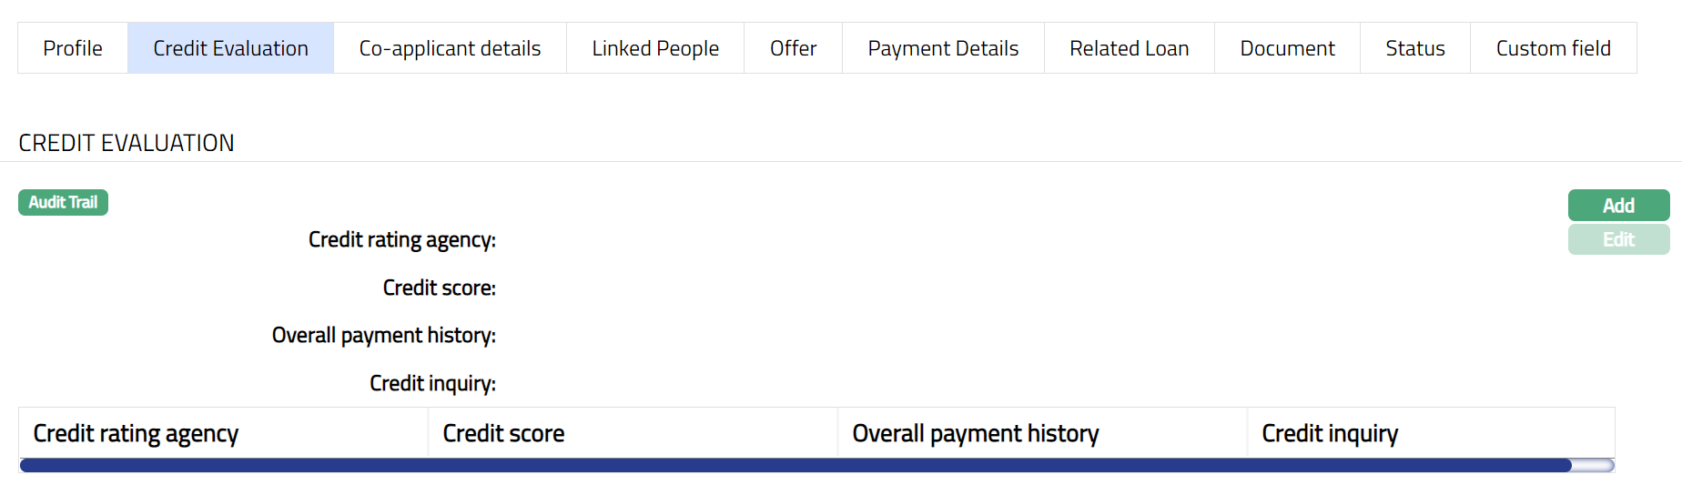Screen dimensions: 1682x485
Task: Open the Profile tab
Action: 73,48
